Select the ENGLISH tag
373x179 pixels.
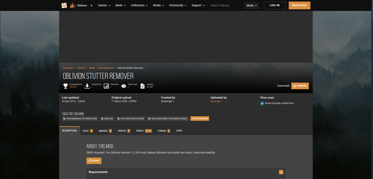tap(107, 119)
